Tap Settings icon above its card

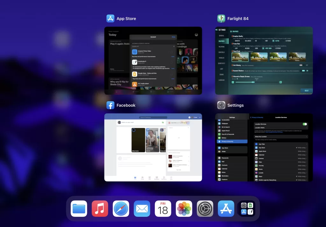(x=221, y=105)
